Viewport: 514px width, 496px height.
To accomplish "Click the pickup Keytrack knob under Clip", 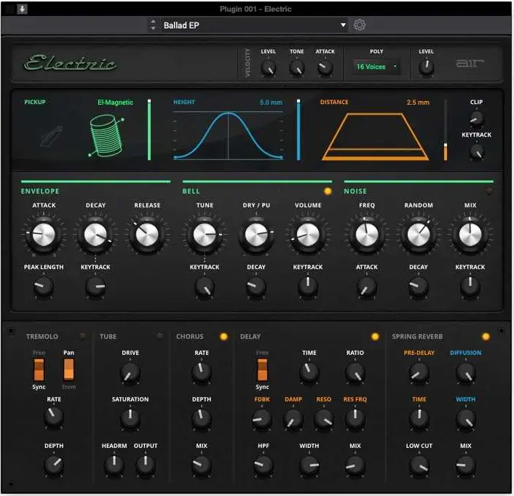I will tap(476, 151).
